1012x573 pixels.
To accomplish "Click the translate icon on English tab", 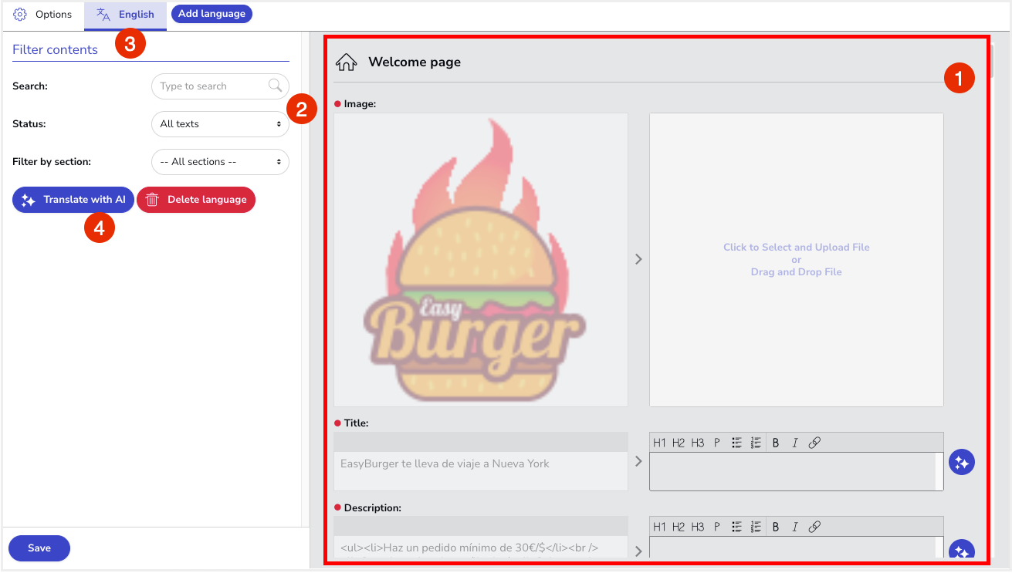I will coord(103,15).
